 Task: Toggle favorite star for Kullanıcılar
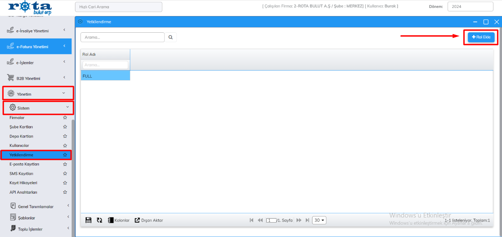65,146
